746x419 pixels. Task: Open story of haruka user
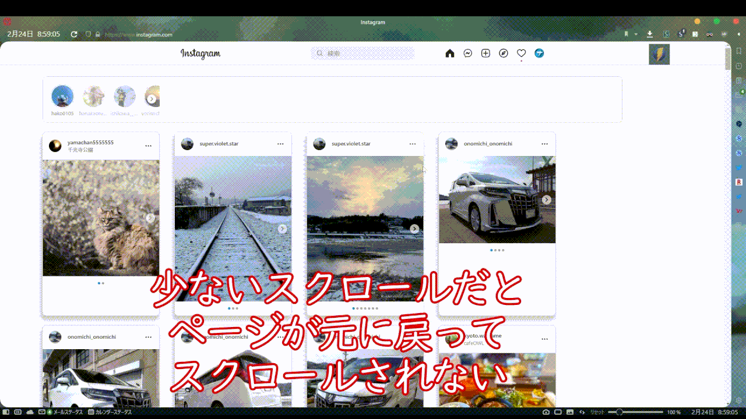tap(93, 97)
